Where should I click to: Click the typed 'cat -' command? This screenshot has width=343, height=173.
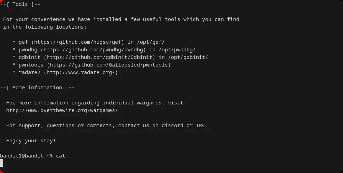point(64,156)
